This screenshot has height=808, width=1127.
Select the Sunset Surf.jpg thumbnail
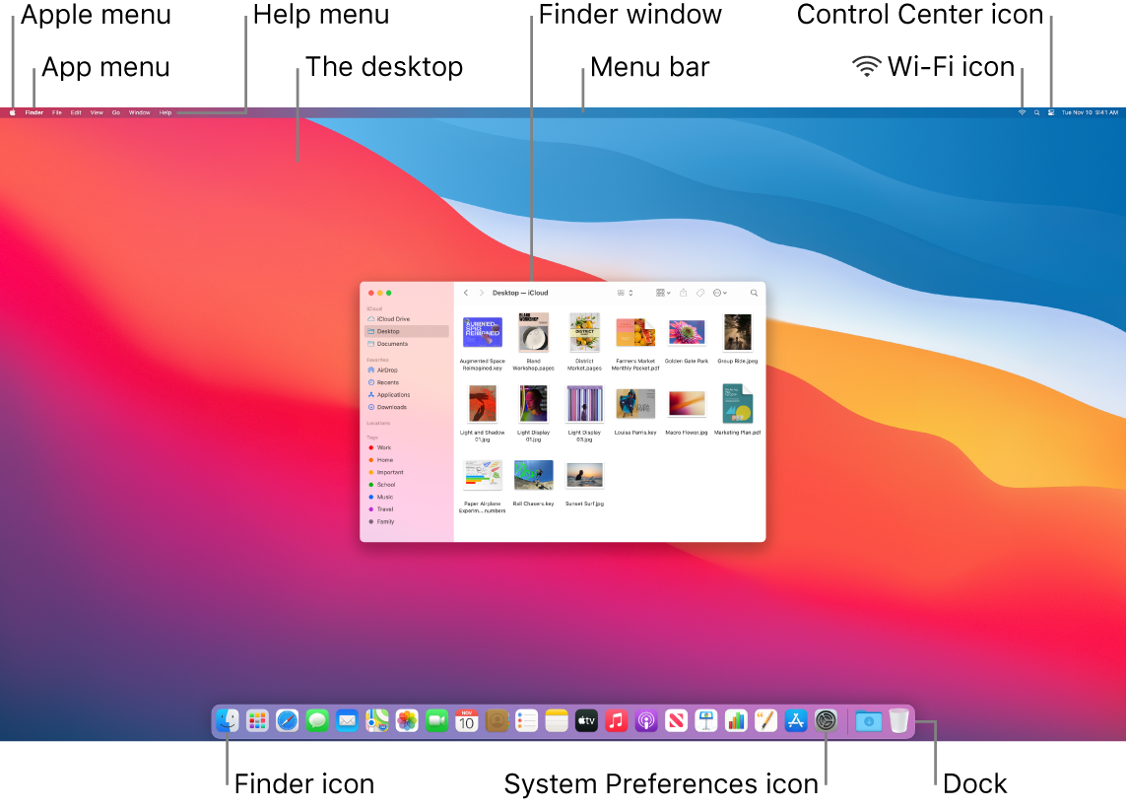pyautogui.click(x=584, y=476)
